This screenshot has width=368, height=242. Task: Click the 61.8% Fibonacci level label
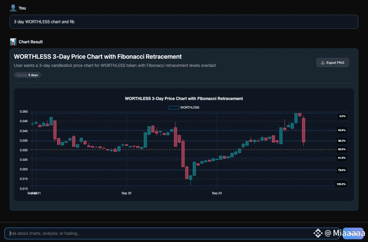point(342,158)
